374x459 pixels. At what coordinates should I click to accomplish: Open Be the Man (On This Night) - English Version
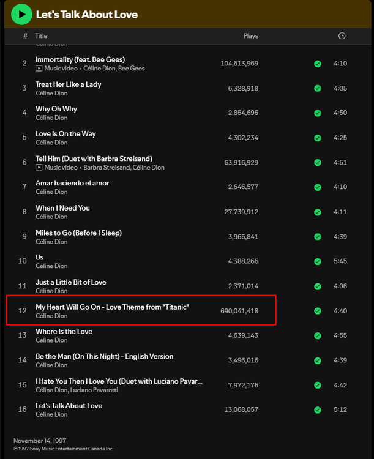pos(104,356)
